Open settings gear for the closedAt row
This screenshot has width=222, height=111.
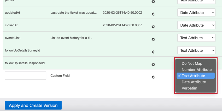(x=153, y=27)
